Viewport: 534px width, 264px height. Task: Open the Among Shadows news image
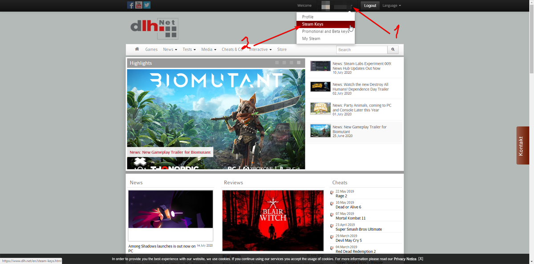point(170,209)
